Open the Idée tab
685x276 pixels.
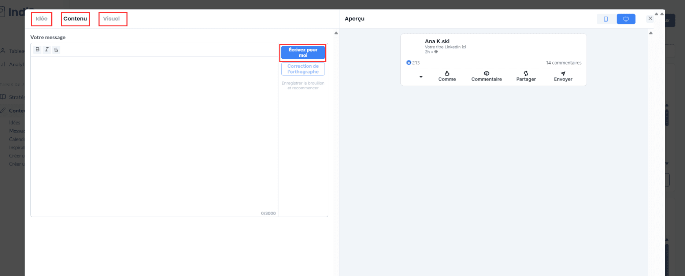click(41, 19)
